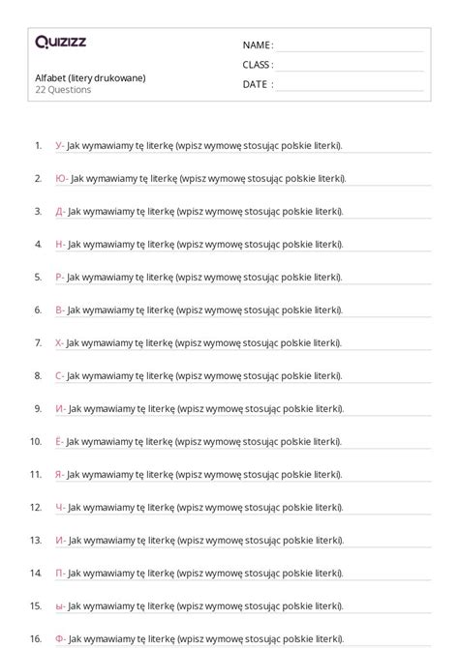The image size is (459, 648).
Task: Click the letter Ф in question 16
Action: coord(59,639)
